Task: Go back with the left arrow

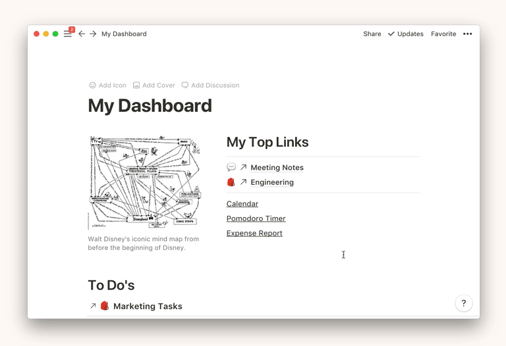Action: (x=82, y=34)
